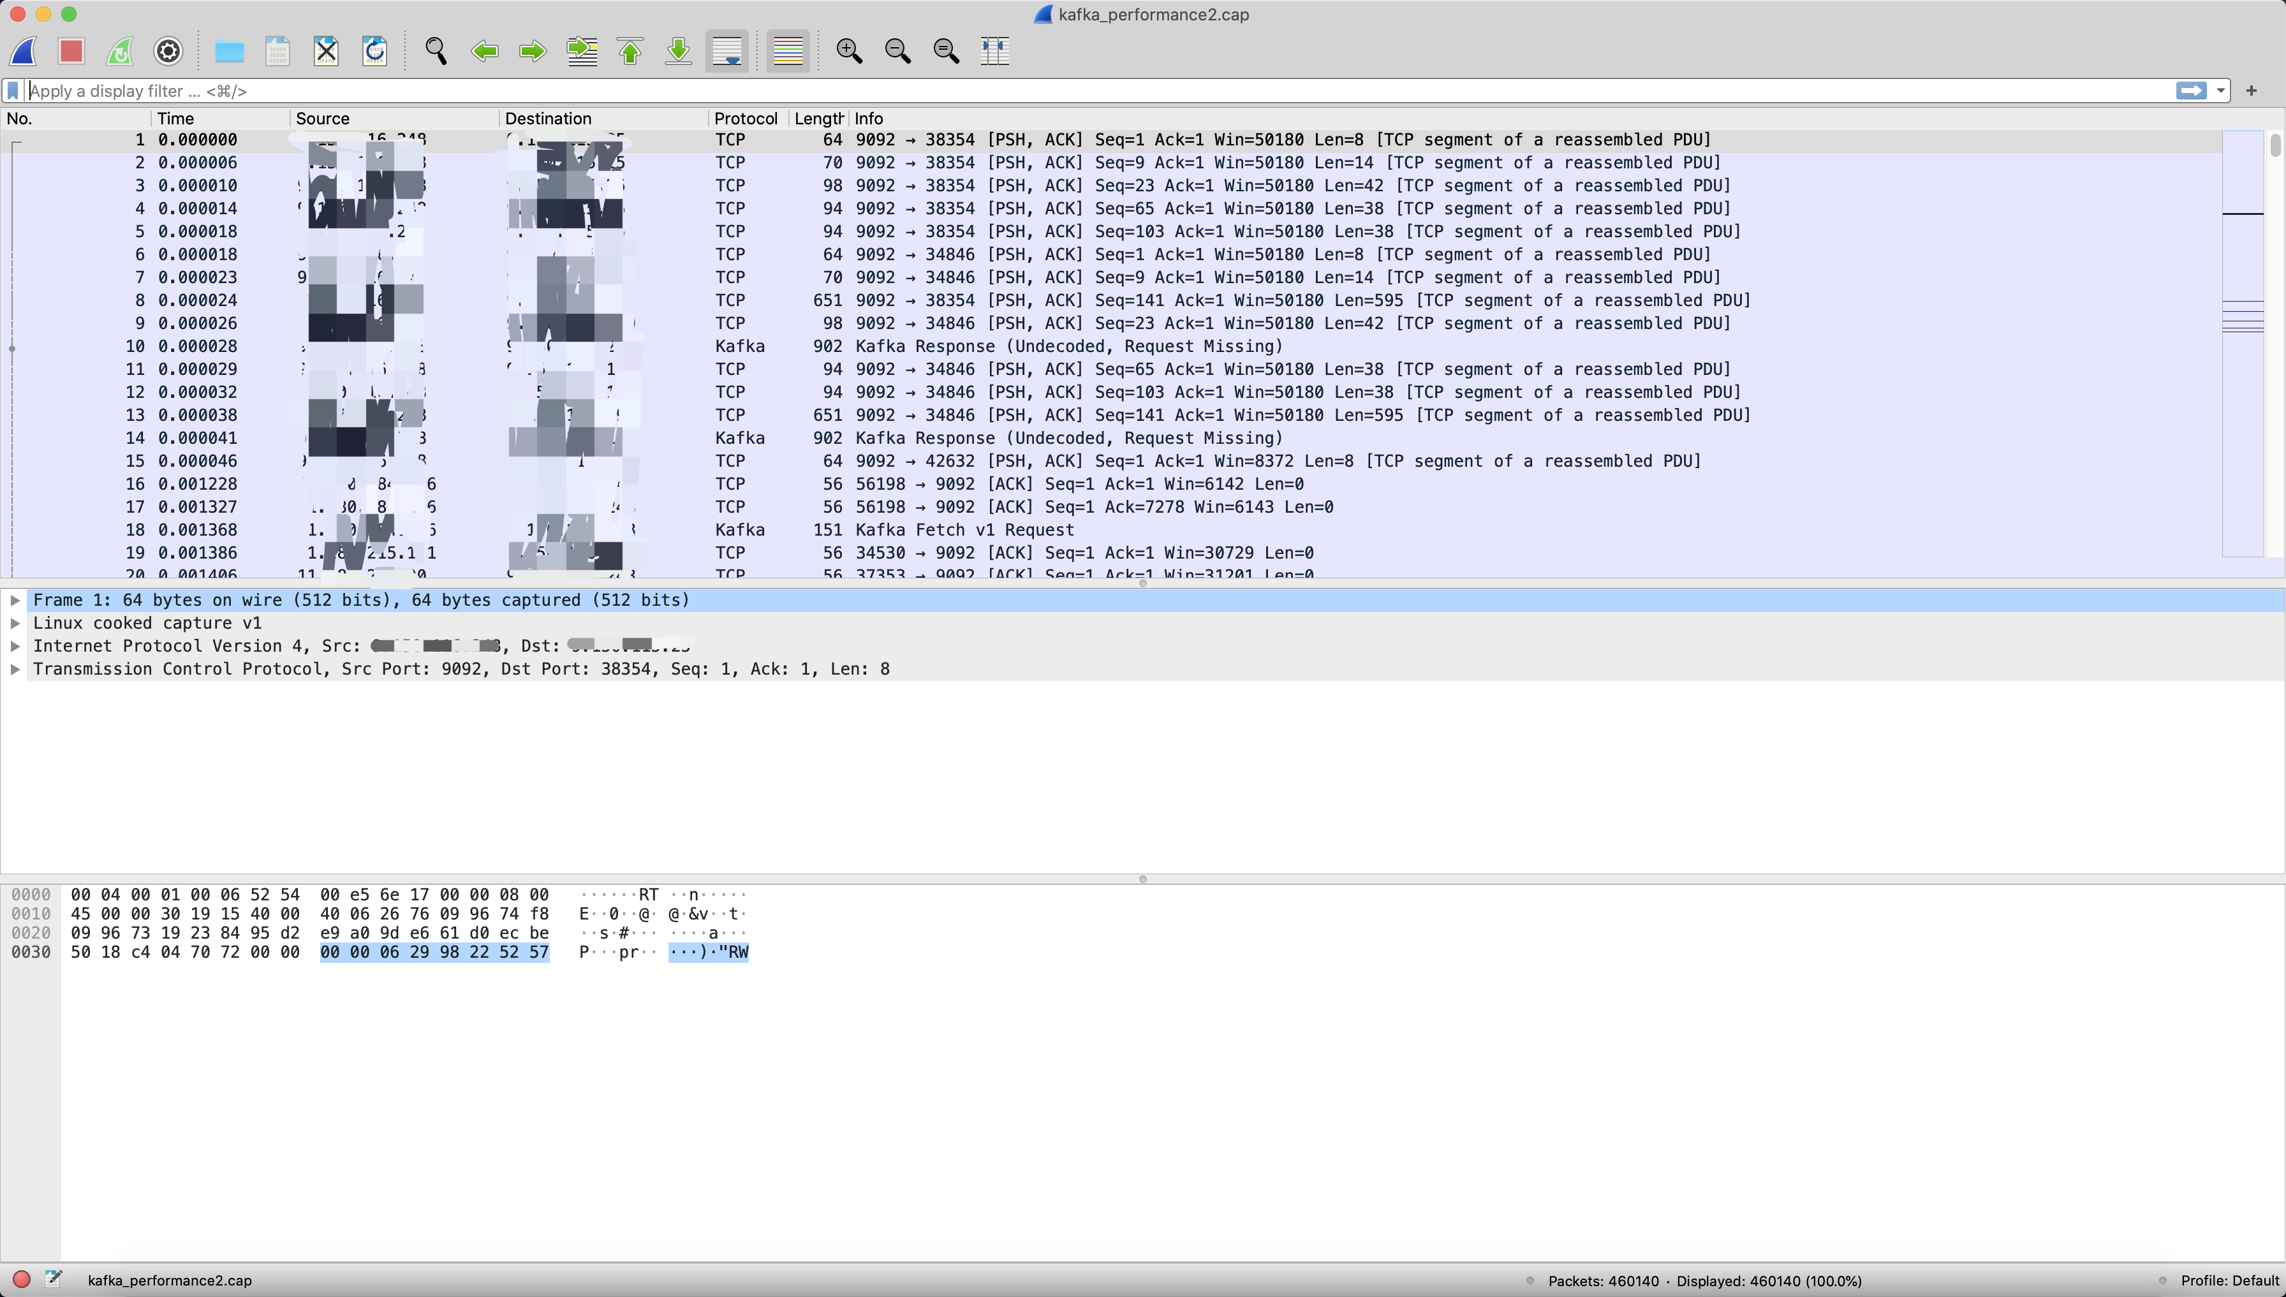2286x1297 pixels.
Task: Toggle packet list colorization
Action: tap(788, 51)
